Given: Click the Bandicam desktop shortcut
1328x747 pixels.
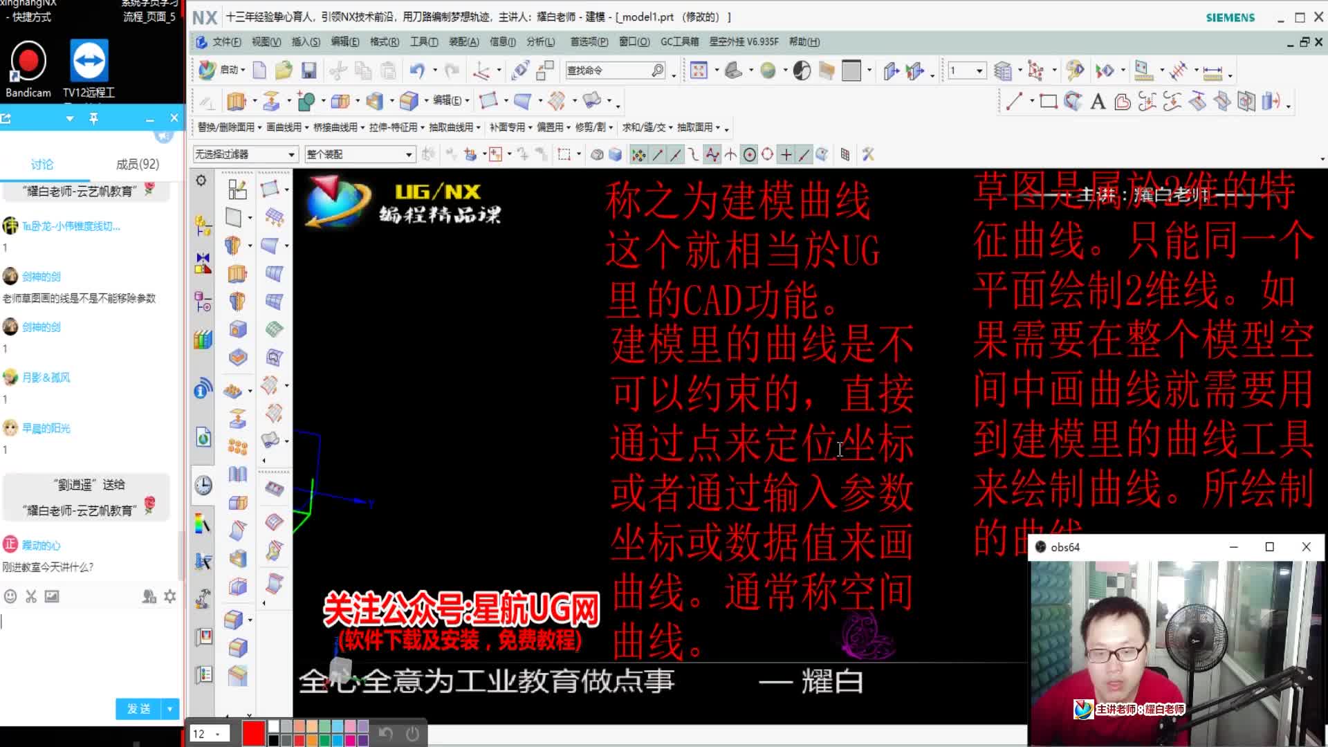Looking at the screenshot, I should [x=28, y=68].
